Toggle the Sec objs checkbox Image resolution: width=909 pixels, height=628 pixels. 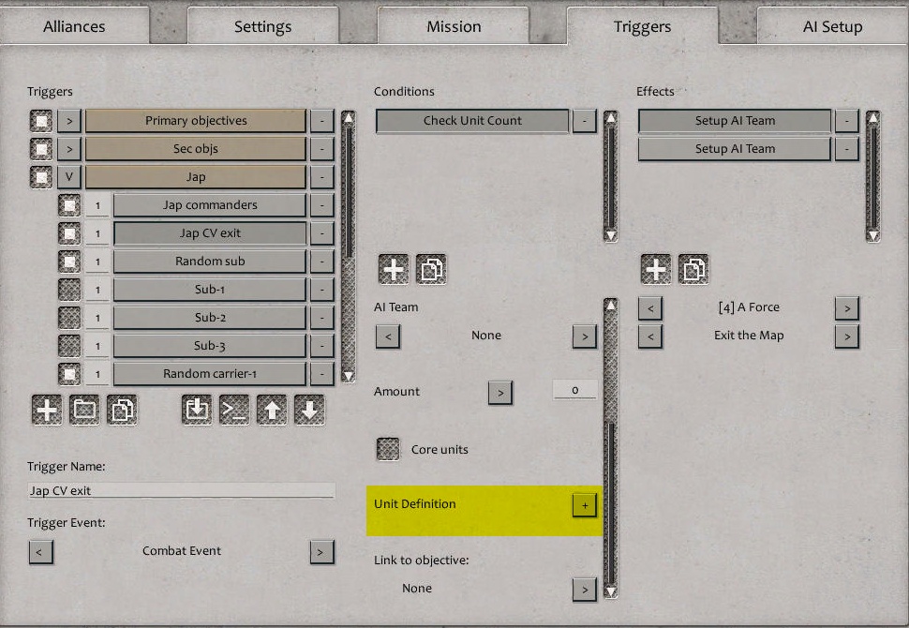41,149
